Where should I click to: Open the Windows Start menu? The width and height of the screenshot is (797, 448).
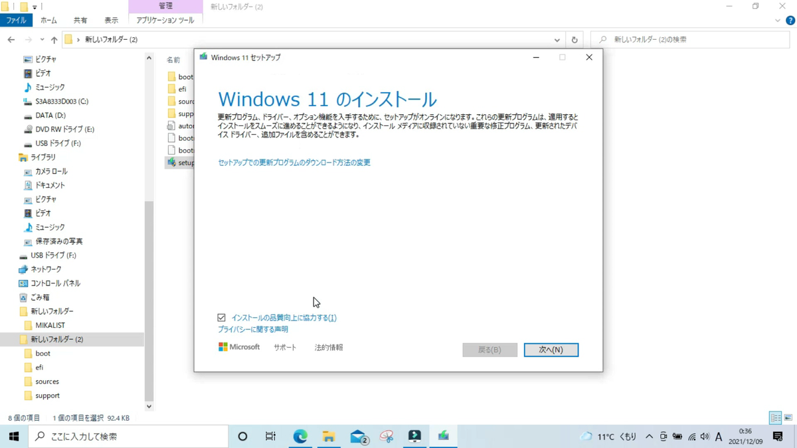[x=13, y=436]
